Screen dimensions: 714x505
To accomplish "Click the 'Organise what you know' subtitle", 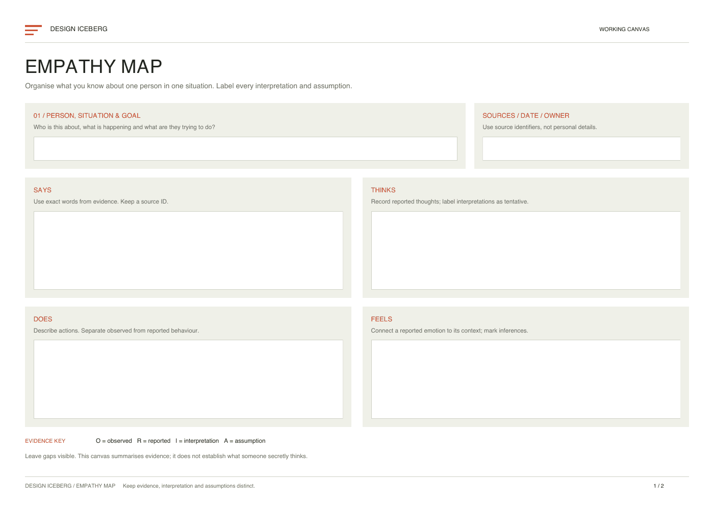I will pos(189,86).
